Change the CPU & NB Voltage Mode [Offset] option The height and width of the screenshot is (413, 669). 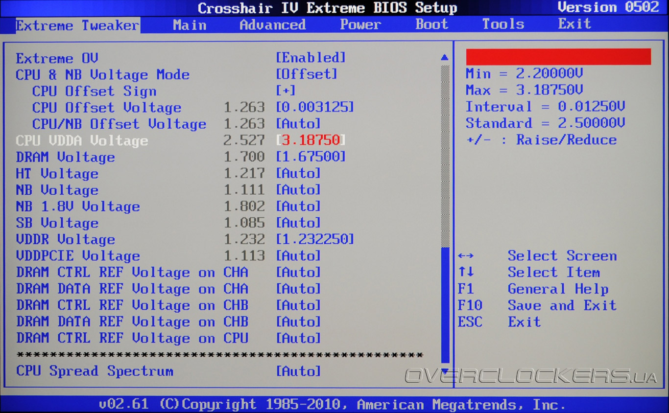point(307,74)
